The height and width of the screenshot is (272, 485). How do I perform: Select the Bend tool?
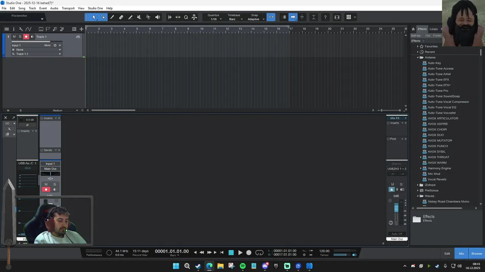click(148, 17)
